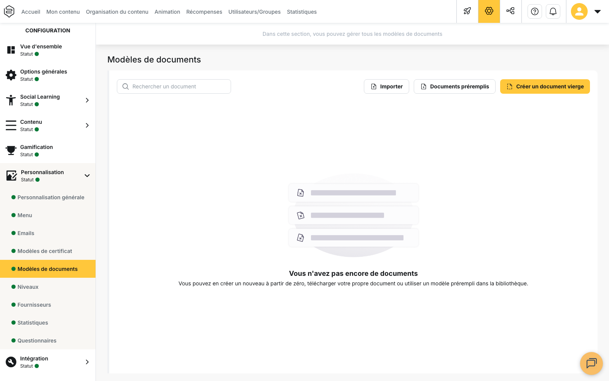Open Menu submenu item
The height and width of the screenshot is (381, 609).
pyautogui.click(x=25, y=215)
